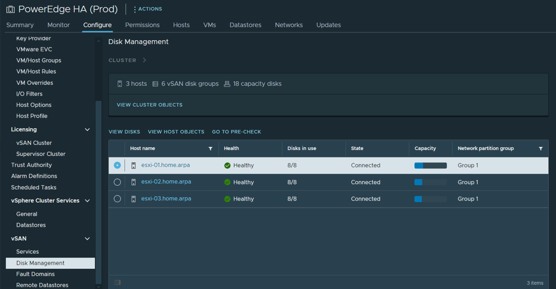Open the Hosts tab
The image size is (556, 289).
[181, 25]
